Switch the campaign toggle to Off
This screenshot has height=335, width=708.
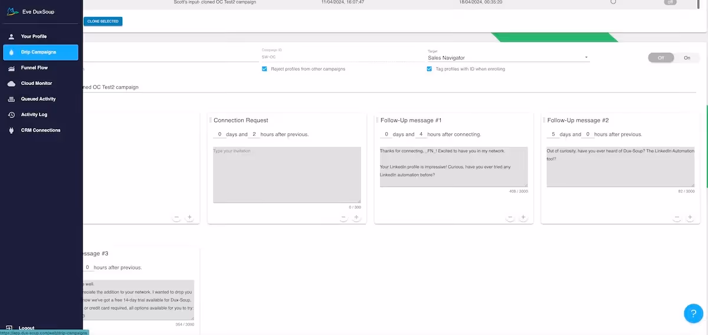point(661,58)
